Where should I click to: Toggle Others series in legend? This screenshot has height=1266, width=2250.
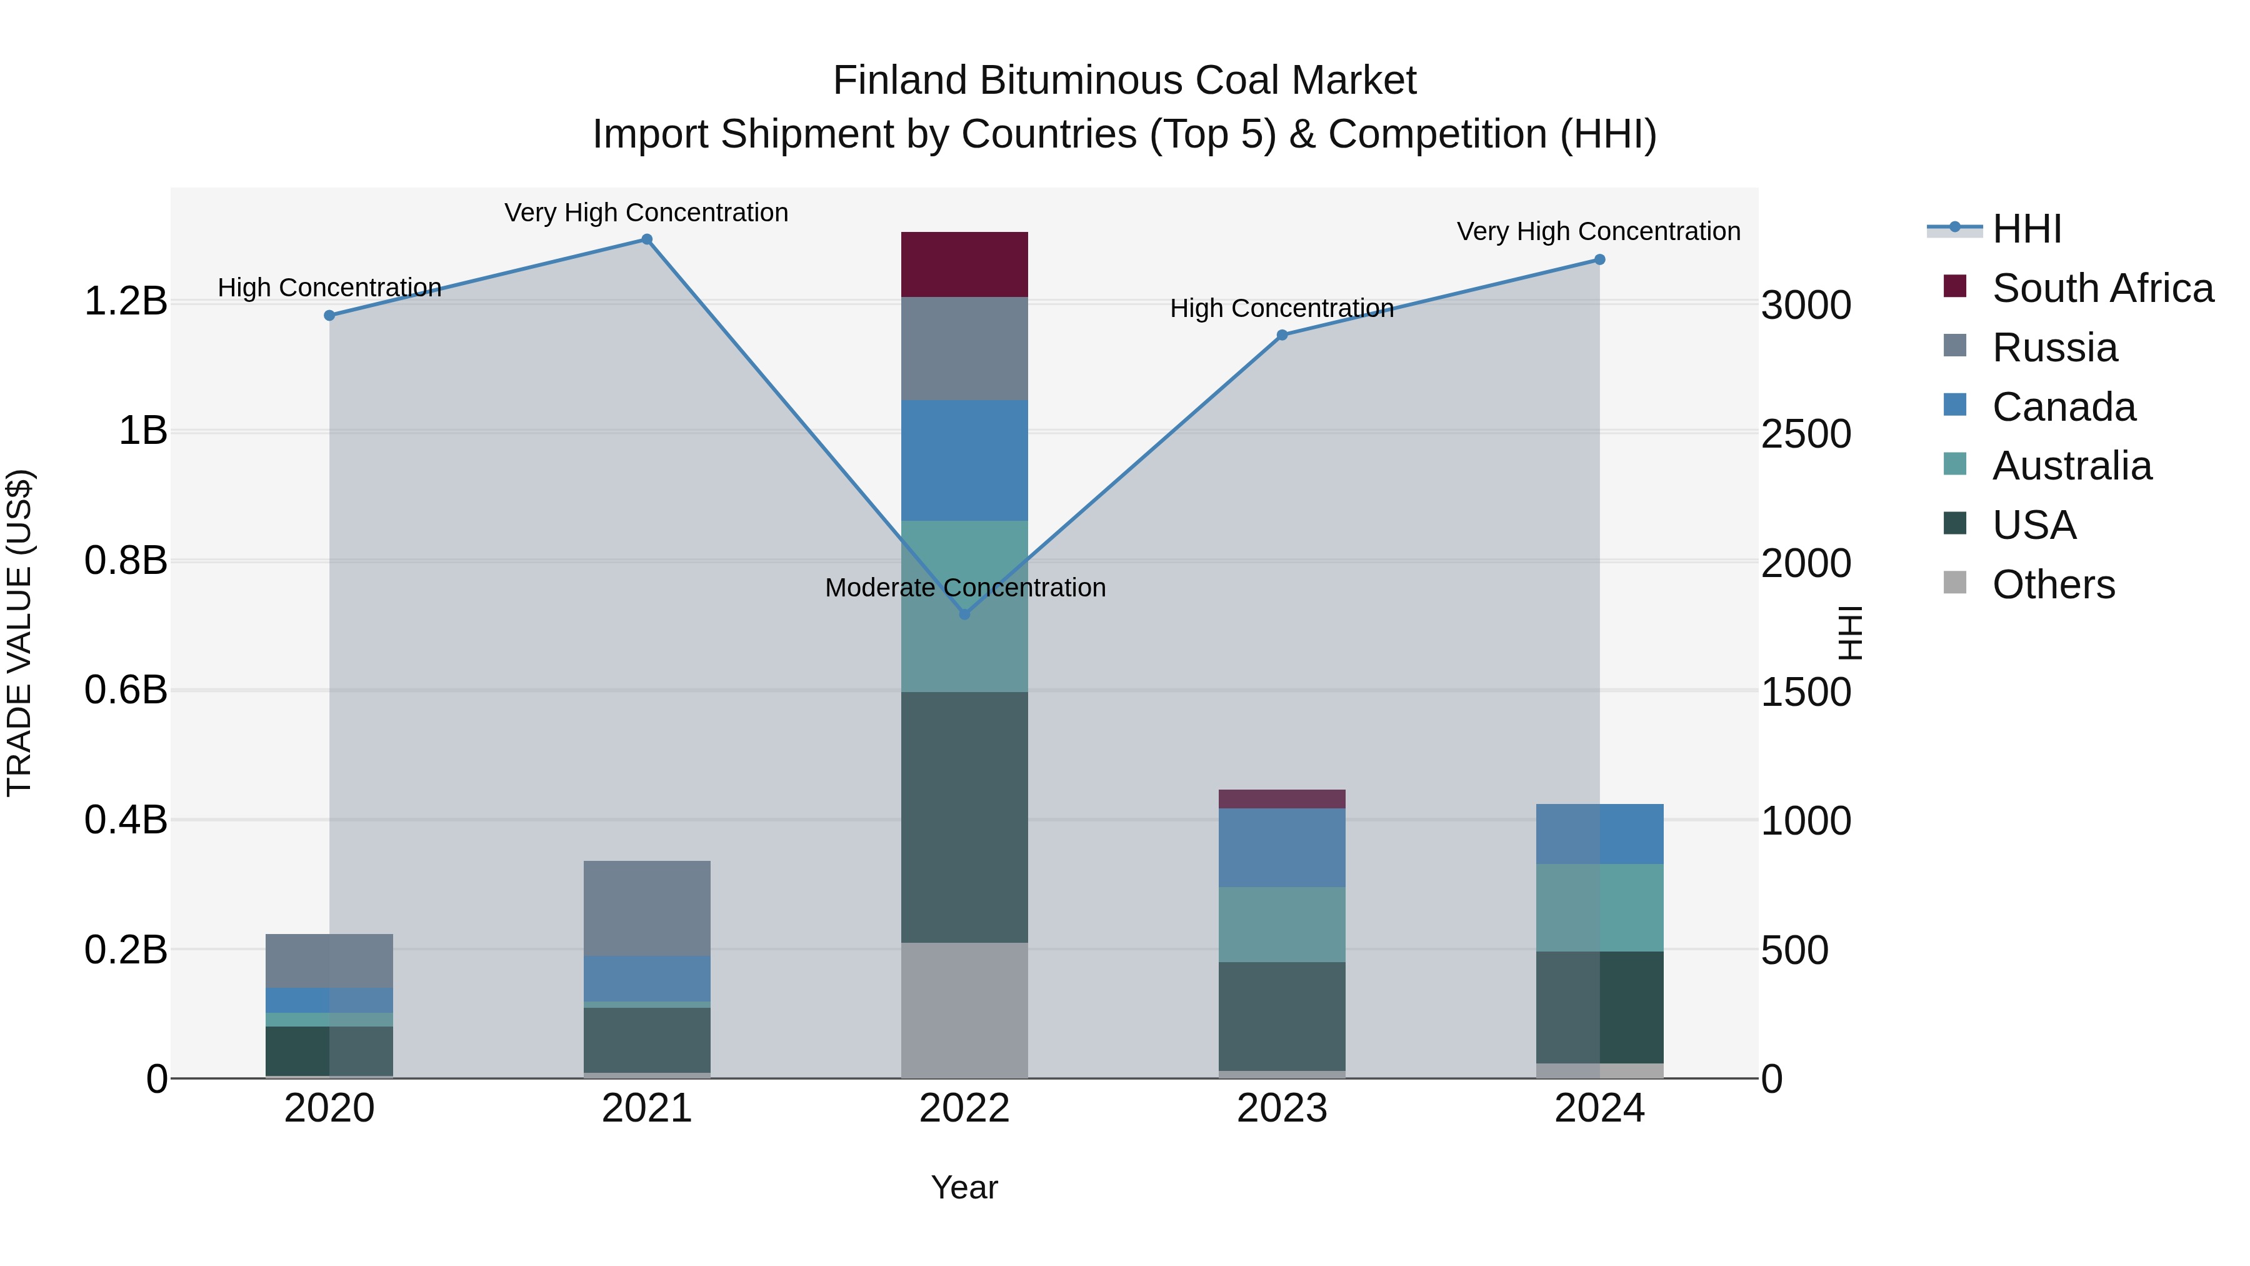pos(2029,585)
